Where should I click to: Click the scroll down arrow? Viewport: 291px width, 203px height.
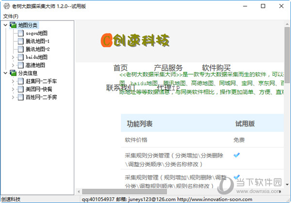[x=287, y=185]
